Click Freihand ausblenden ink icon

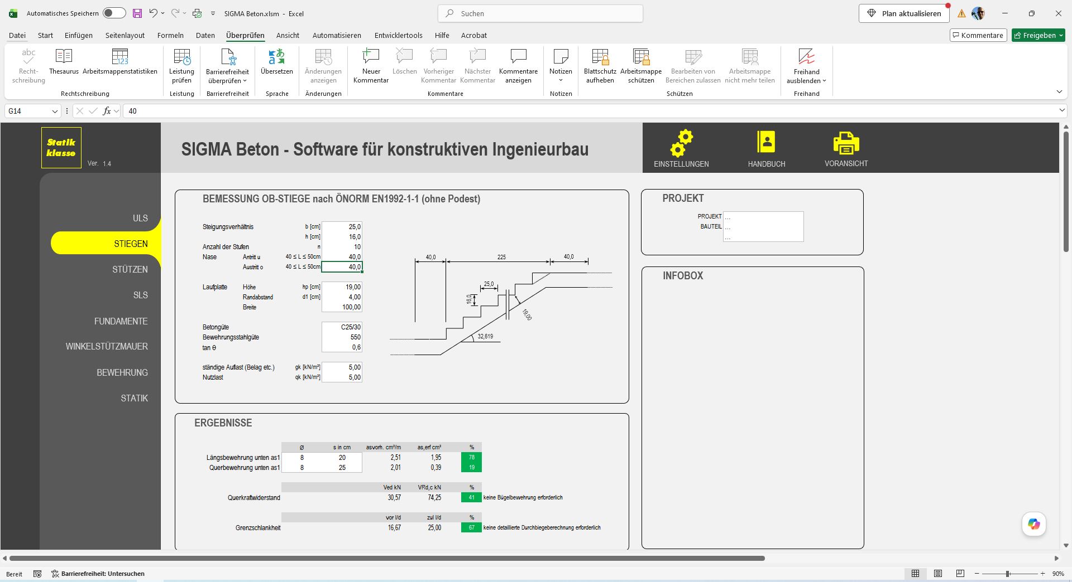[x=806, y=57]
